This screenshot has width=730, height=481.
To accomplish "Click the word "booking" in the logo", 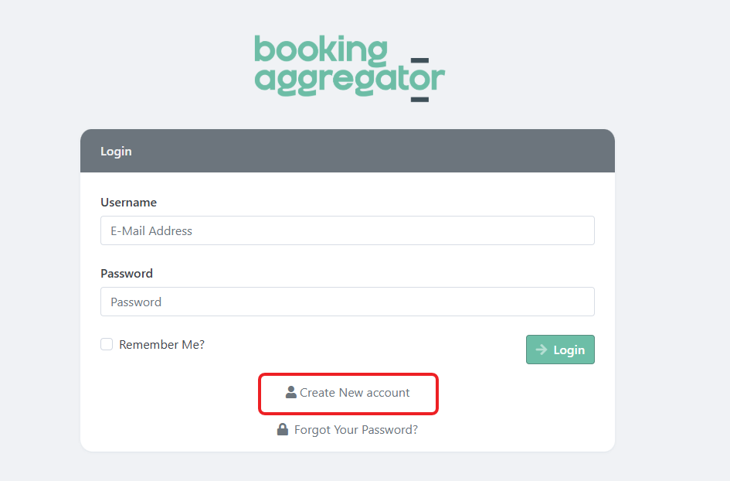I will click(x=320, y=51).
